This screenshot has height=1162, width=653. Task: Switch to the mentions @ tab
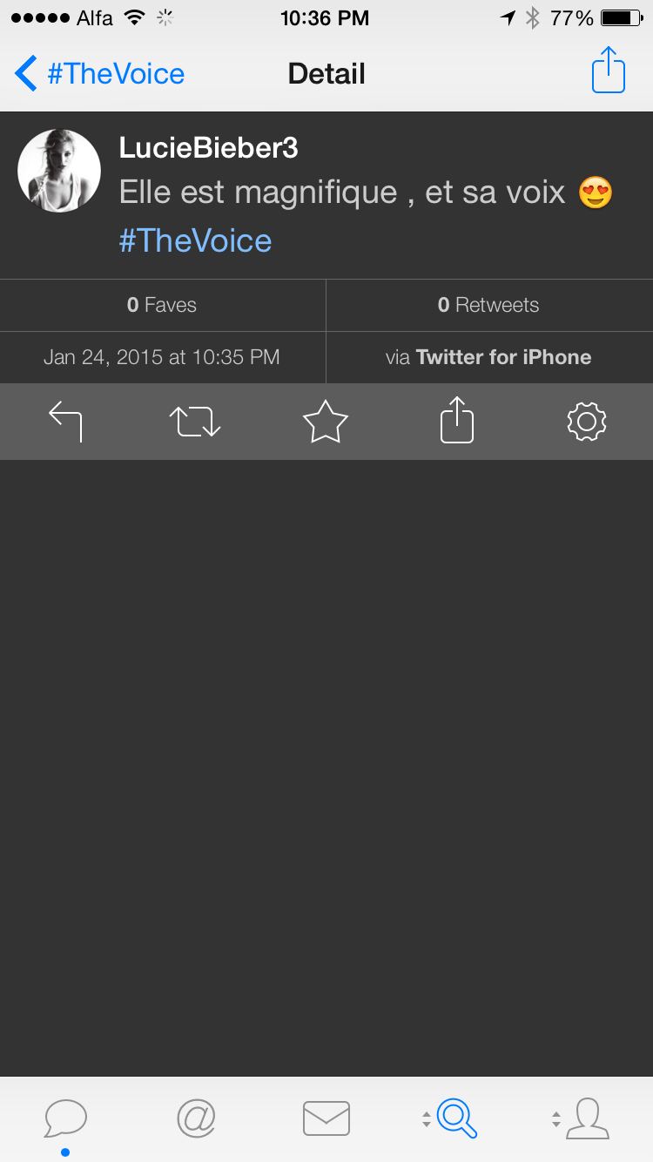coord(196,1118)
